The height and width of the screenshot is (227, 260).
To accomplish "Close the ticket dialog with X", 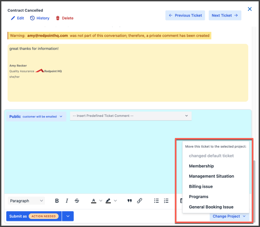I will pyautogui.click(x=250, y=9).
